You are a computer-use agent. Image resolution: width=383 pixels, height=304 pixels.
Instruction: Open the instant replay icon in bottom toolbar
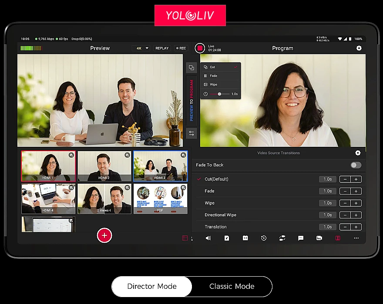coord(264,238)
